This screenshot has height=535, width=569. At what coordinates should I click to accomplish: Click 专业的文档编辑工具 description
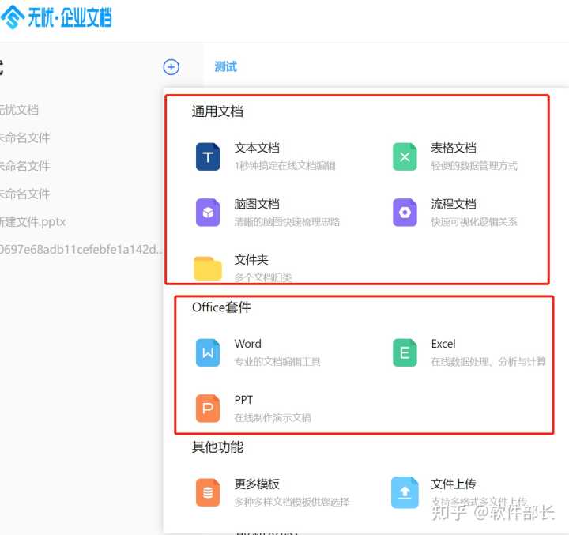pos(277,361)
